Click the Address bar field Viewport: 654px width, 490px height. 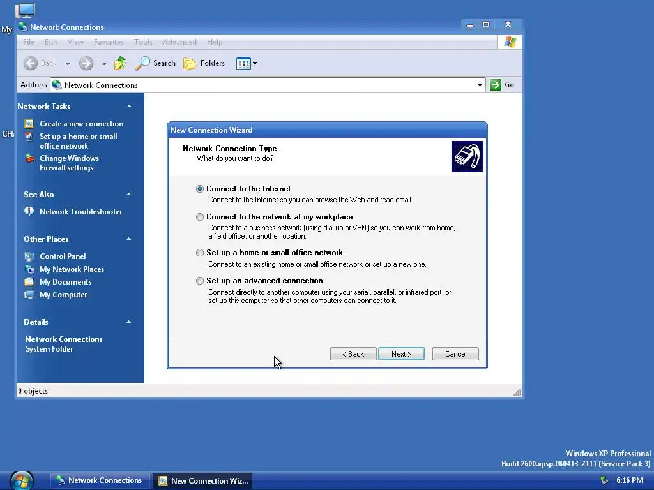tap(268, 85)
